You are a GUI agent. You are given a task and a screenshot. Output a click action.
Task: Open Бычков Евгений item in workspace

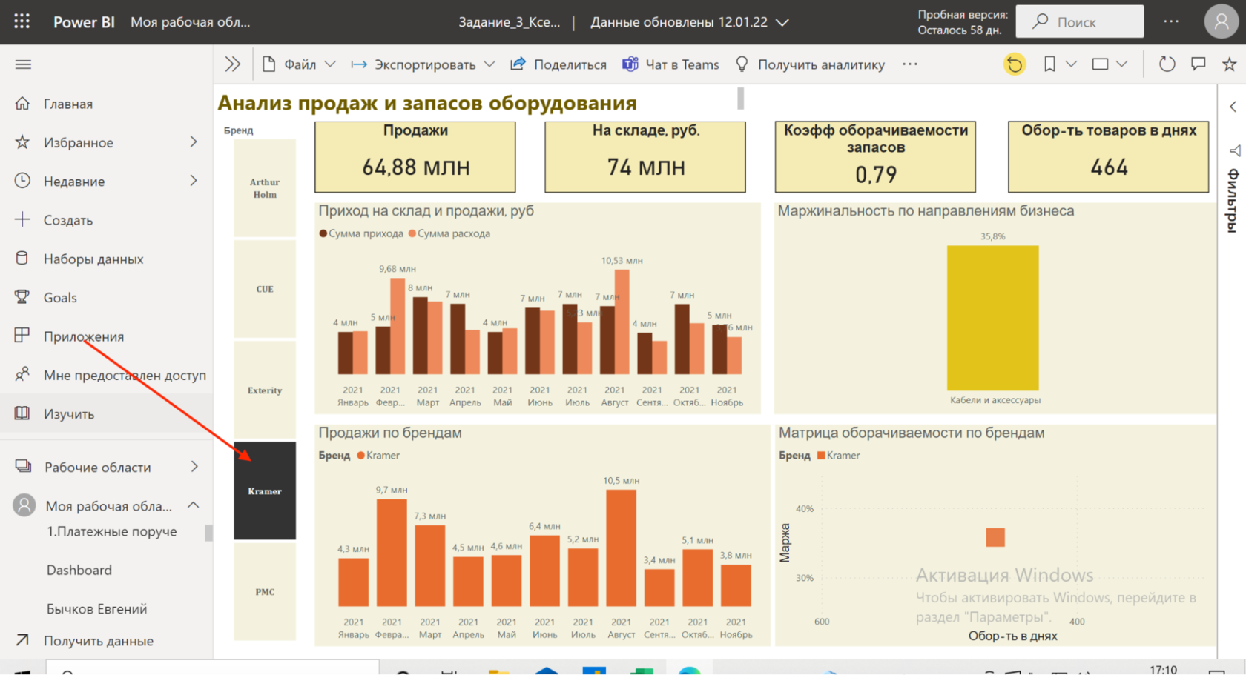(97, 608)
